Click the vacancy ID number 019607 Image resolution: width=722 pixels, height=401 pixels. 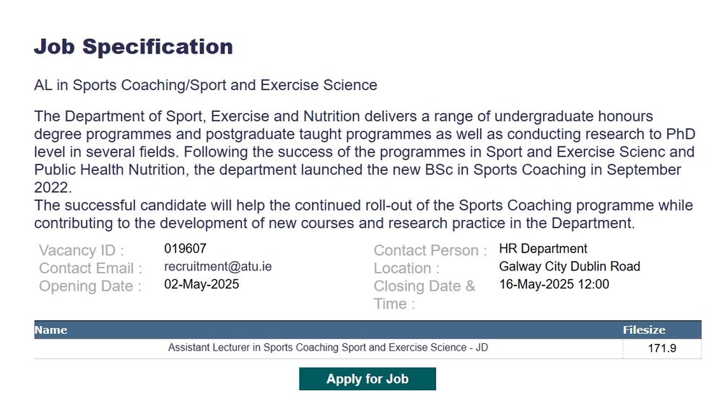(x=185, y=248)
